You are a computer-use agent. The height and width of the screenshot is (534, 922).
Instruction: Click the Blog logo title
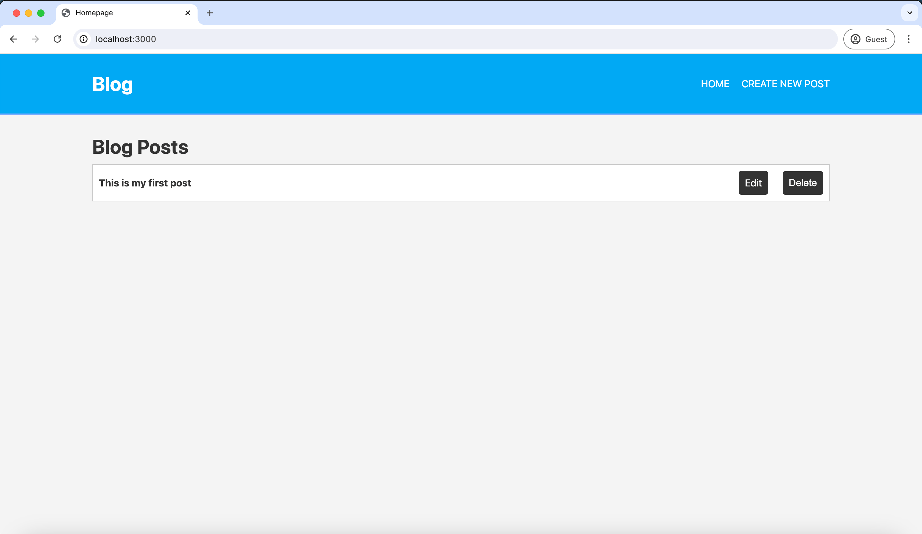[x=113, y=84]
